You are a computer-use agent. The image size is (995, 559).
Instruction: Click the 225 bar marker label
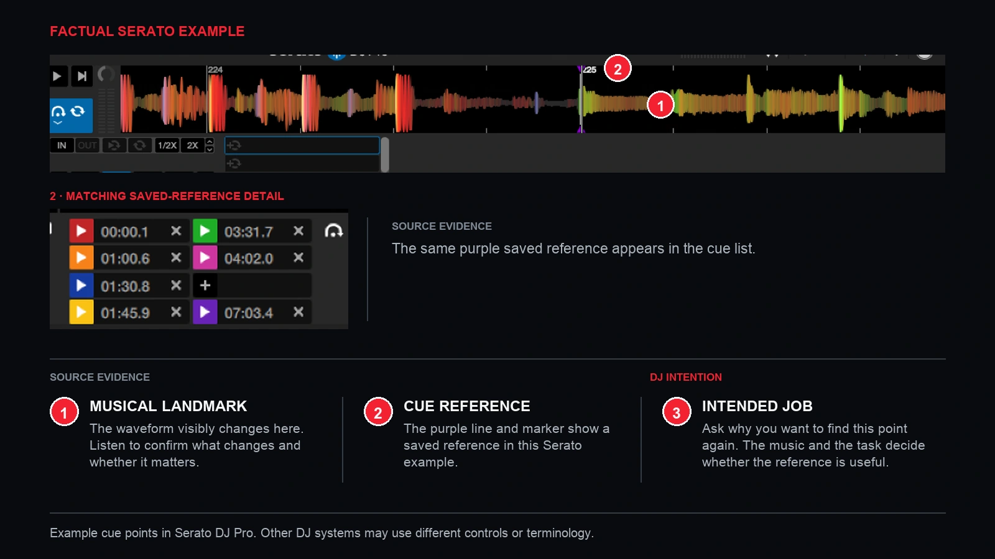tap(590, 70)
